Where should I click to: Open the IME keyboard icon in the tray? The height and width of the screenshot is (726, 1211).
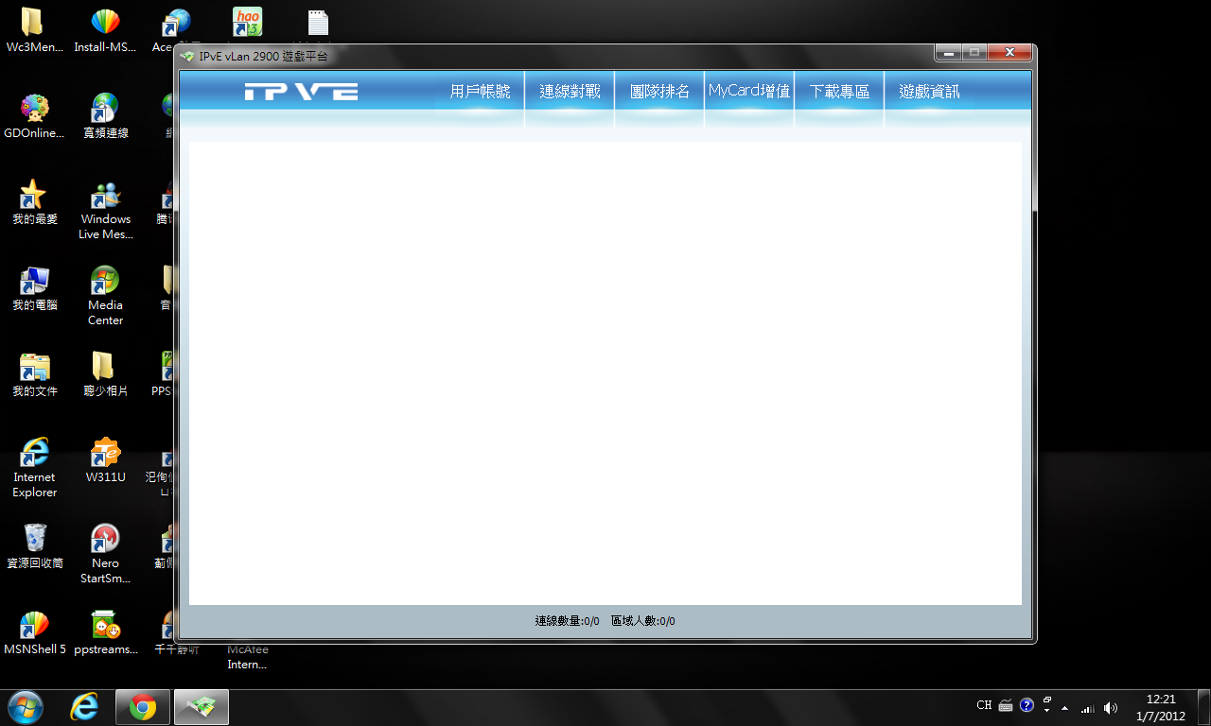pyautogui.click(x=1006, y=705)
